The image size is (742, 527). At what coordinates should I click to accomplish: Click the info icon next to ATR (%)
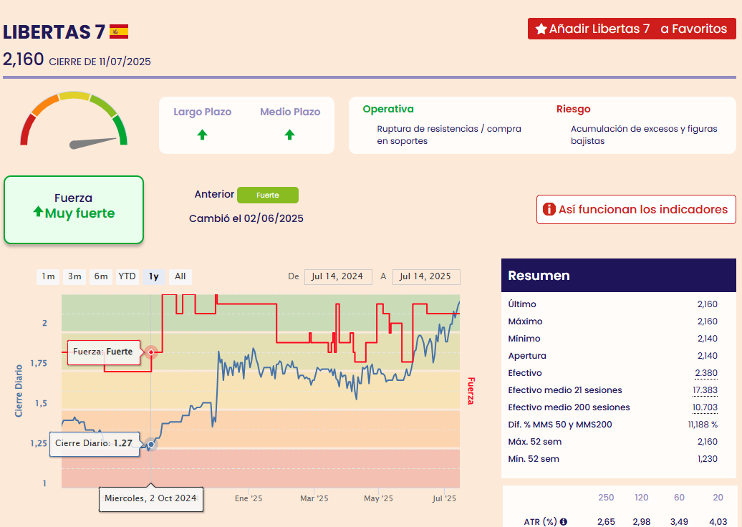click(563, 521)
